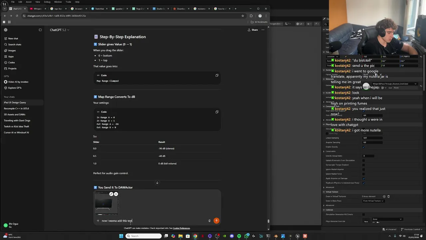Open the Tools menu in Unreal Editor
426x240 pixels.
(68, 2)
